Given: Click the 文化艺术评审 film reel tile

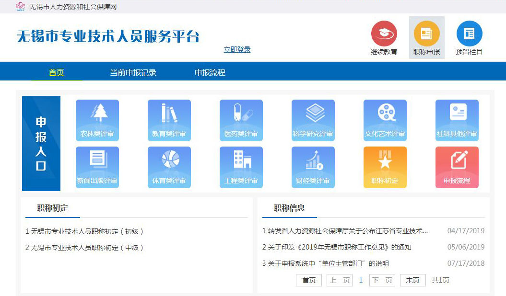Looking at the screenshot, I should [385, 121].
